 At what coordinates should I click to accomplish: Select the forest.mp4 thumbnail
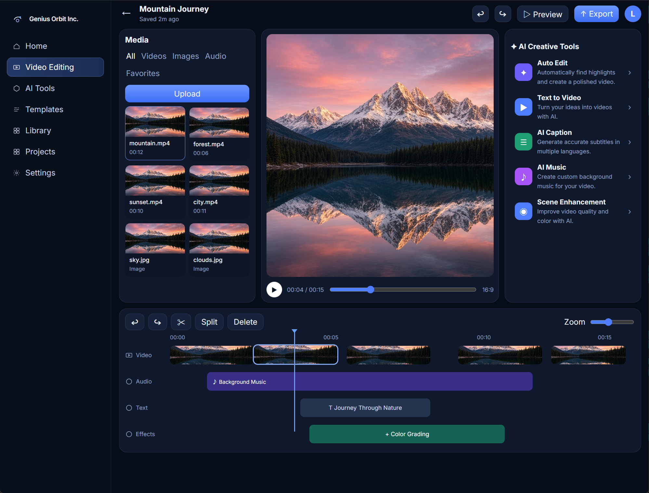[x=219, y=123]
